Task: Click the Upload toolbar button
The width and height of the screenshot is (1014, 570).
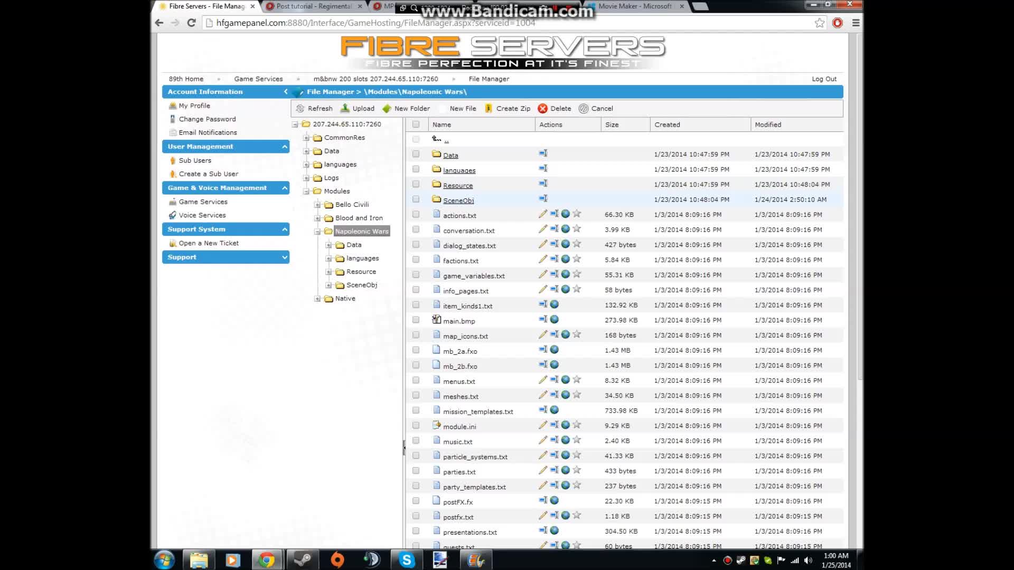Action: click(x=358, y=108)
